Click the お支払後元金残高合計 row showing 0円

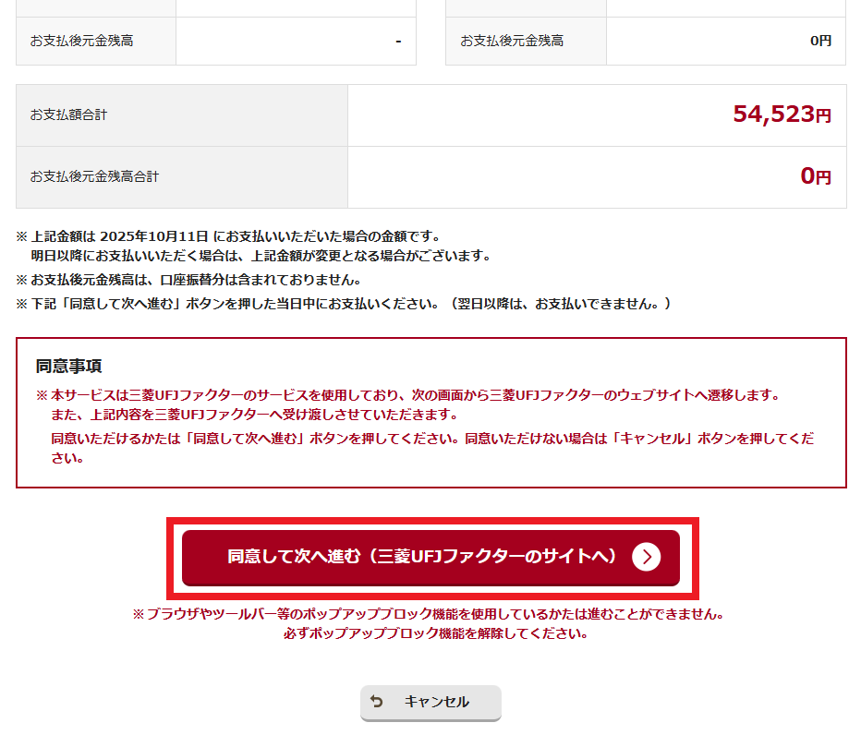96,177
